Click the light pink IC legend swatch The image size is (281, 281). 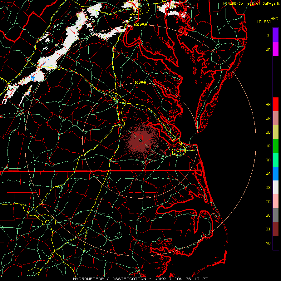click(x=276, y=201)
